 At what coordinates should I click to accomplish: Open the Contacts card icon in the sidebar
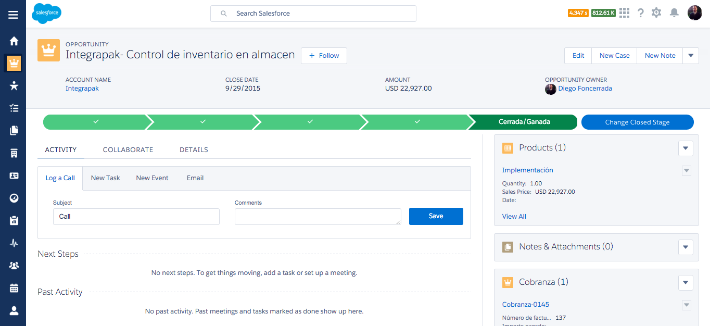[x=14, y=175]
